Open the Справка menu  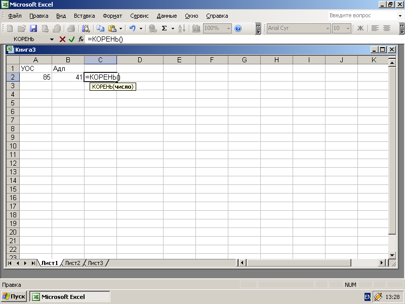click(217, 16)
